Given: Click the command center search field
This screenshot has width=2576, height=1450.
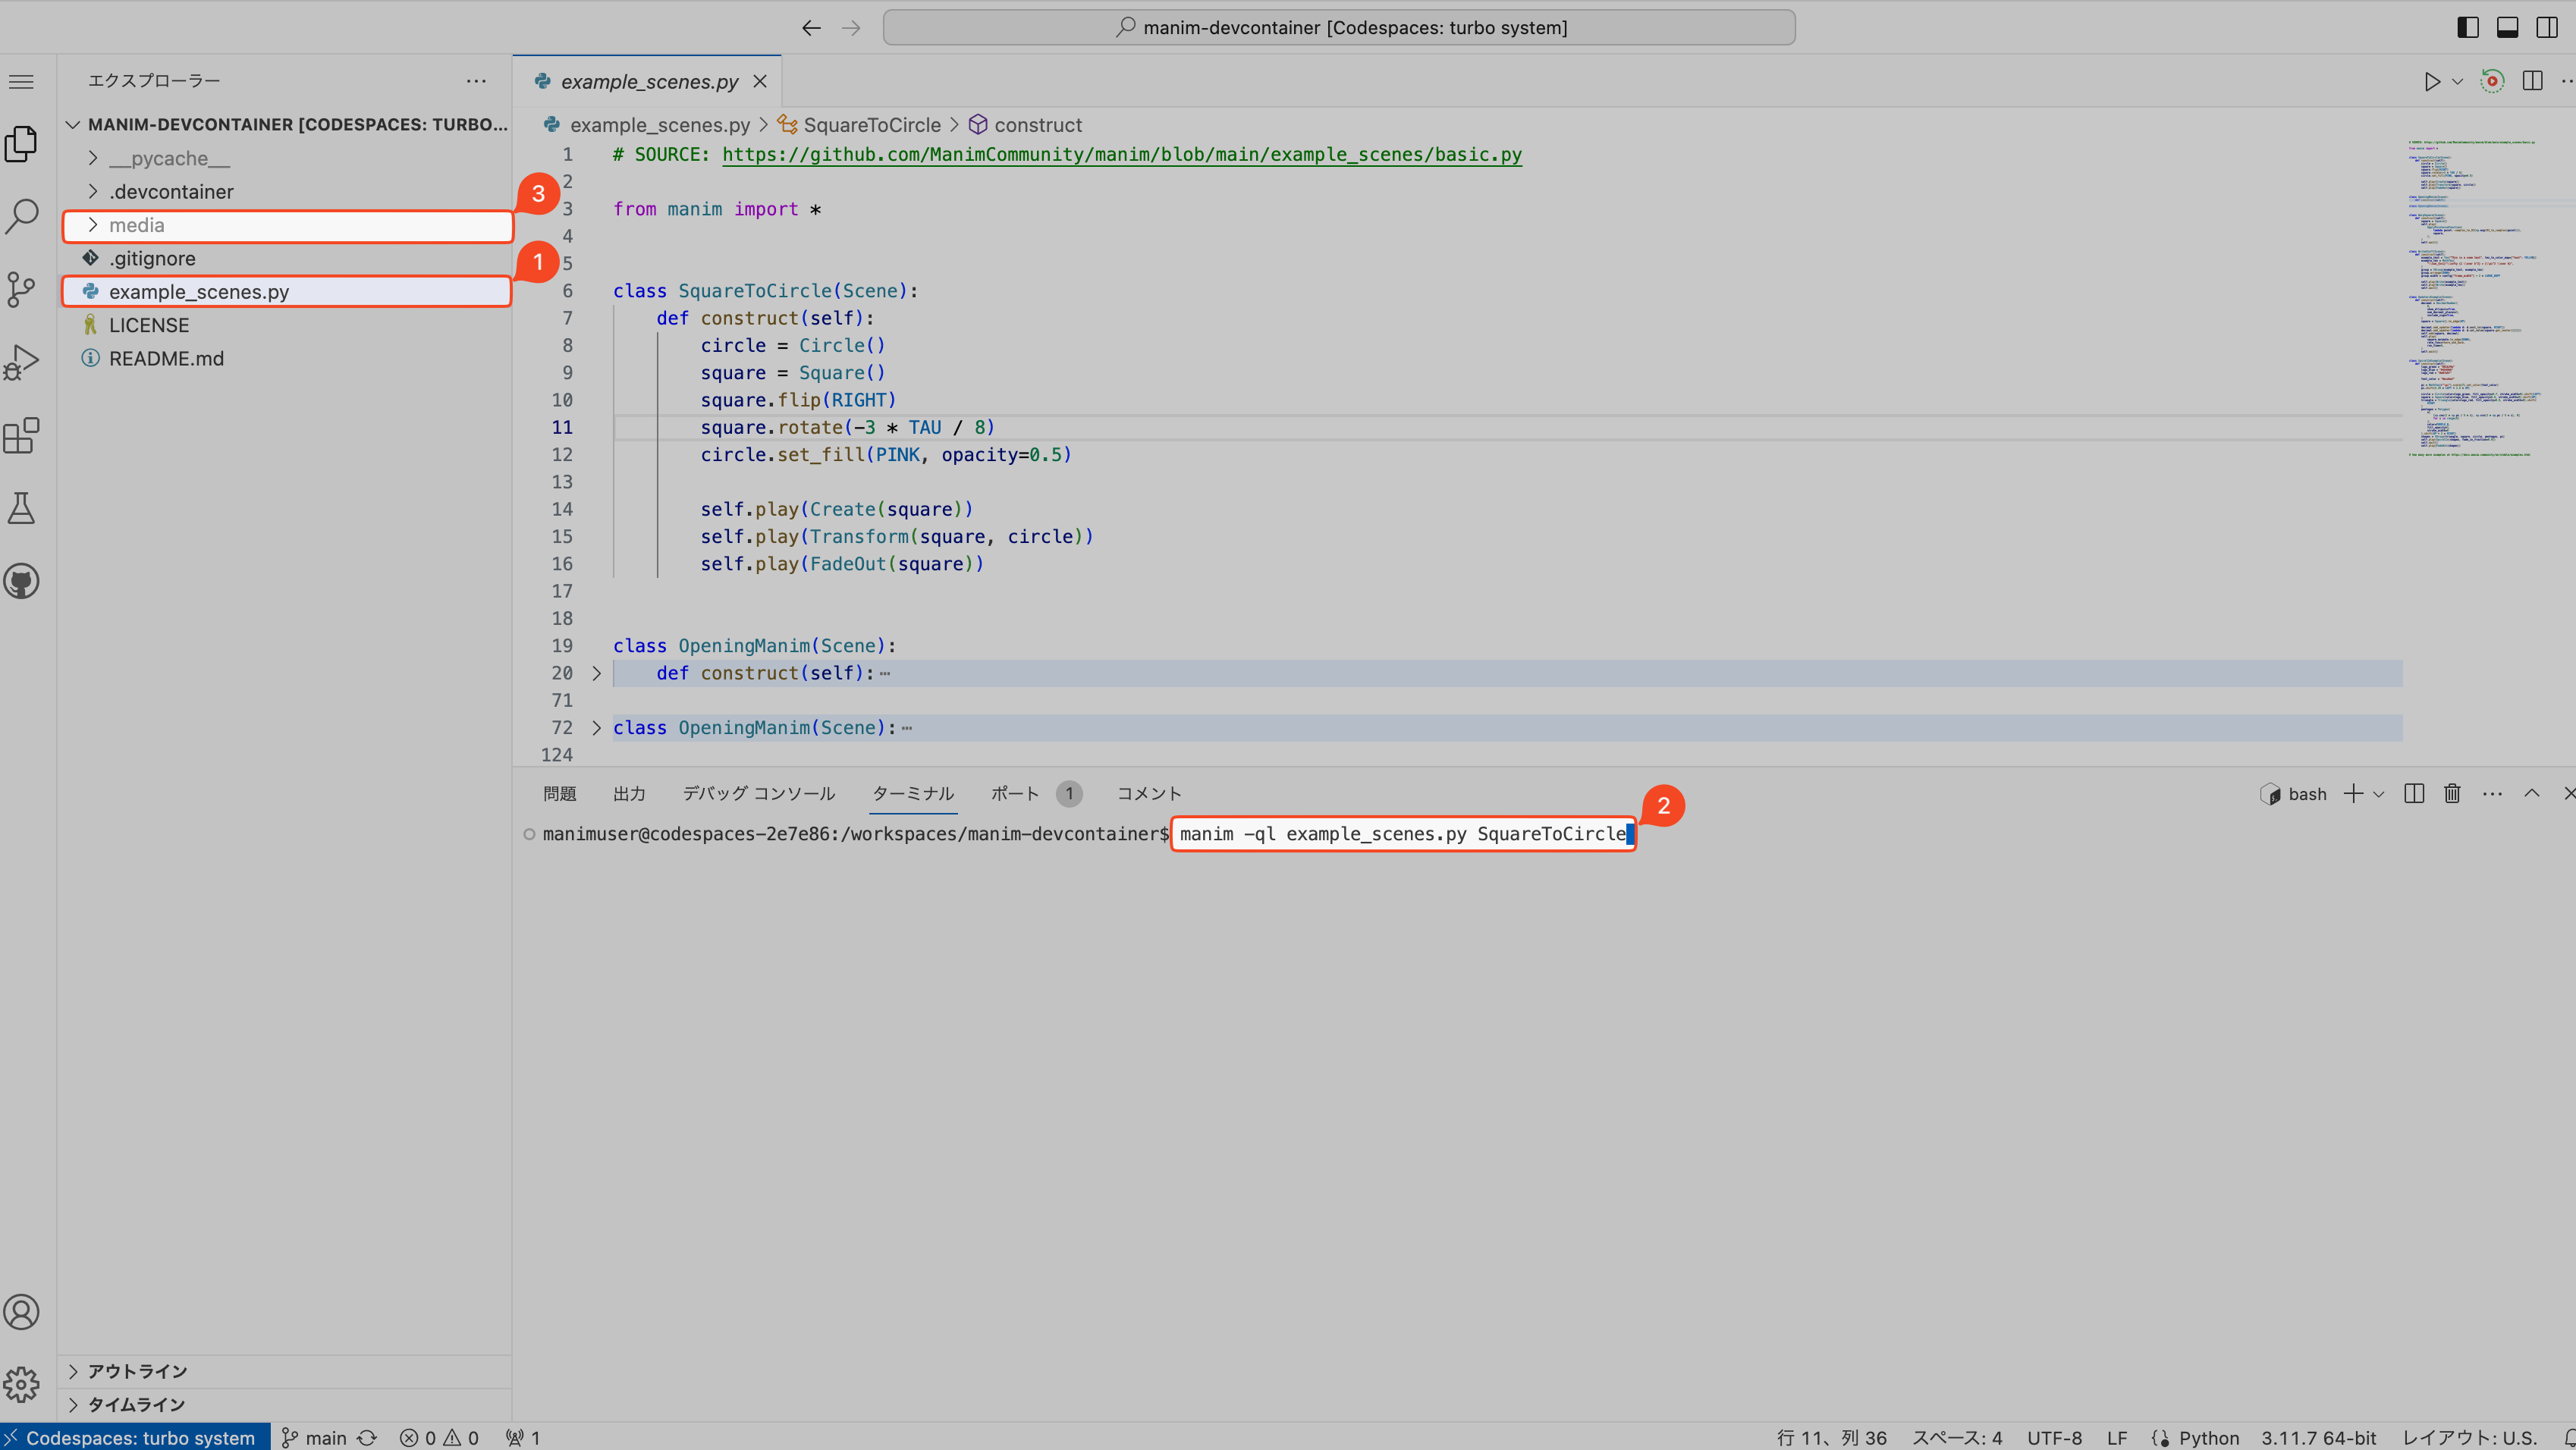Looking at the screenshot, I should 1338,28.
